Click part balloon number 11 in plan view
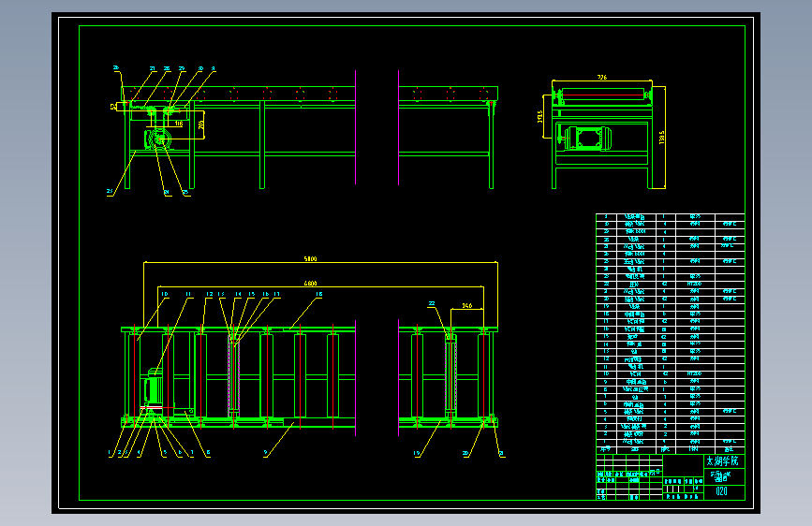812x526 pixels. pos(188,294)
